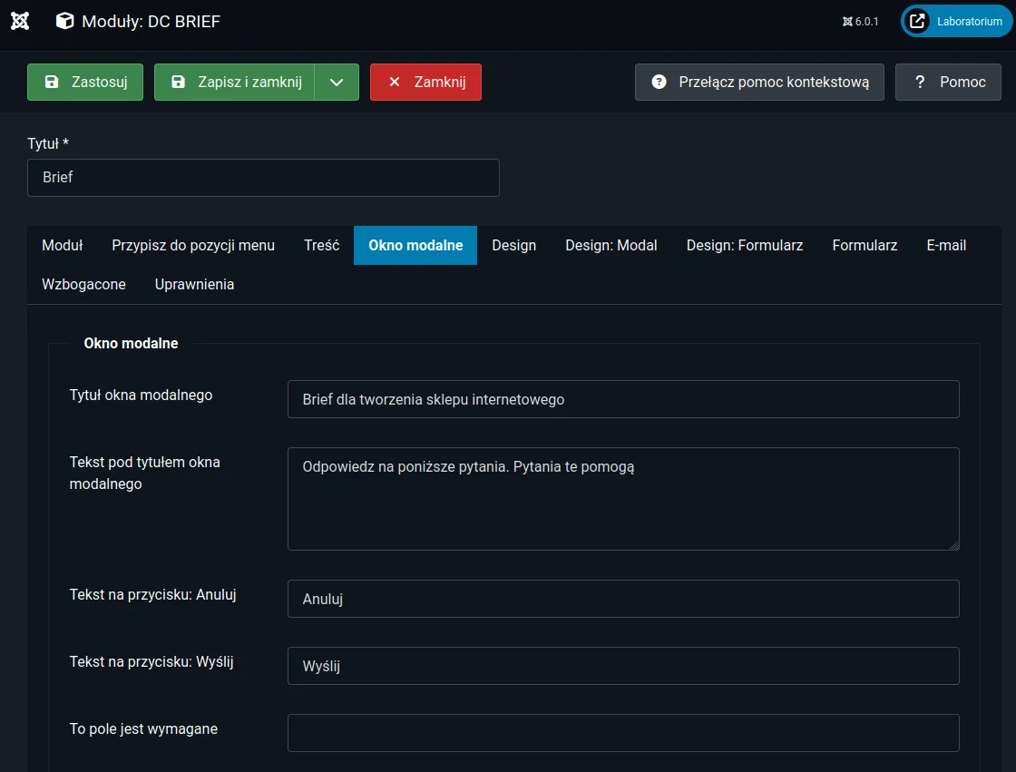Toggle contextual help with Przełącz pomoc kontekstową
This screenshot has height=772, width=1016.
759,82
